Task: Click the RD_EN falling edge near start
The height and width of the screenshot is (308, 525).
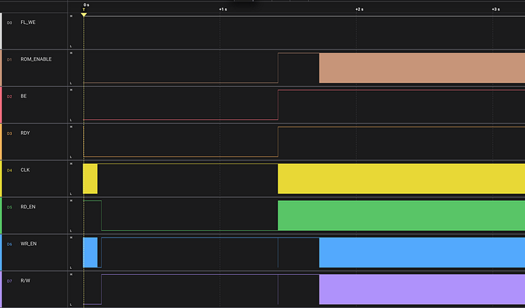Action: [101, 215]
